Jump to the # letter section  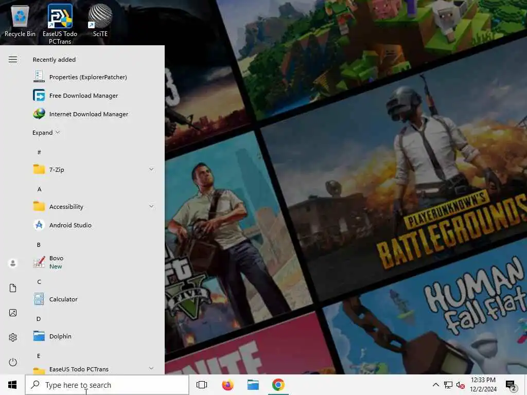click(x=39, y=152)
